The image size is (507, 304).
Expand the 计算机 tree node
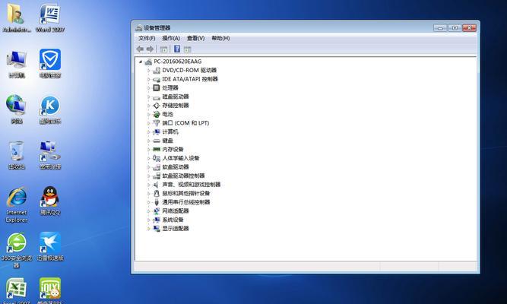pyautogui.click(x=149, y=132)
